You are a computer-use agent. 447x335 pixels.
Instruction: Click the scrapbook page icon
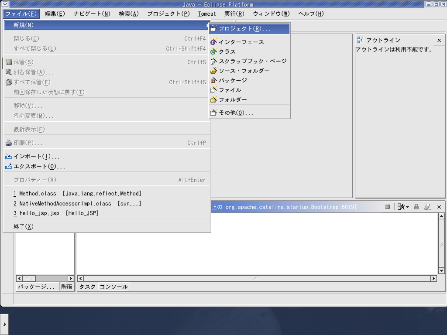(x=213, y=61)
